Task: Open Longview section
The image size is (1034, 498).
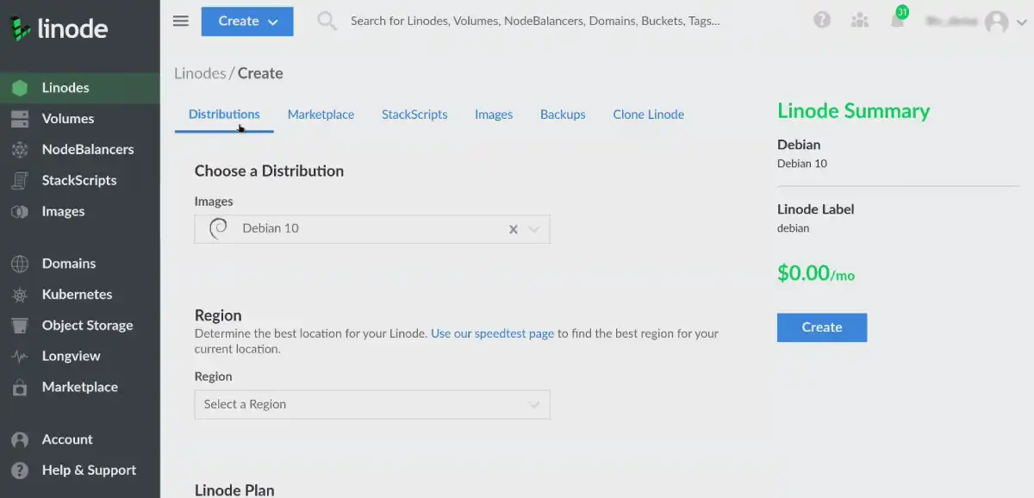Action: [80, 357]
